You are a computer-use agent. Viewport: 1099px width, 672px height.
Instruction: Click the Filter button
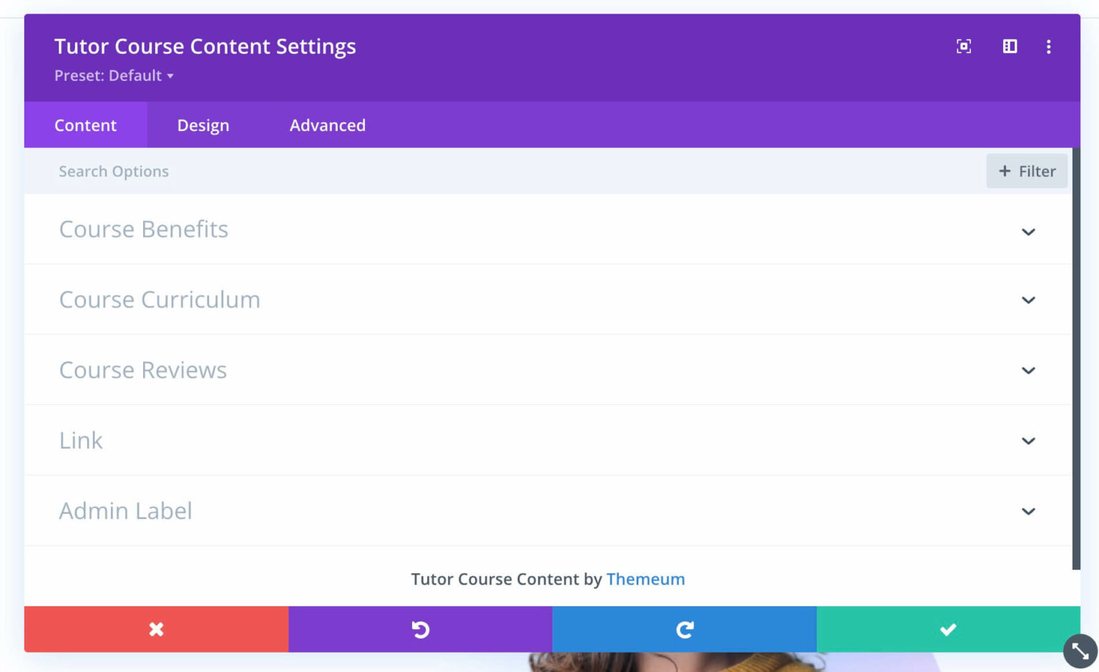(1027, 171)
